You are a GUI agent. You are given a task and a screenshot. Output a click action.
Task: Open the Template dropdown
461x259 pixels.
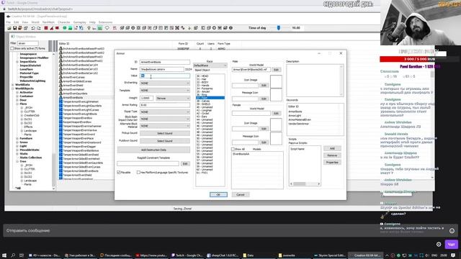click(165, 91)
